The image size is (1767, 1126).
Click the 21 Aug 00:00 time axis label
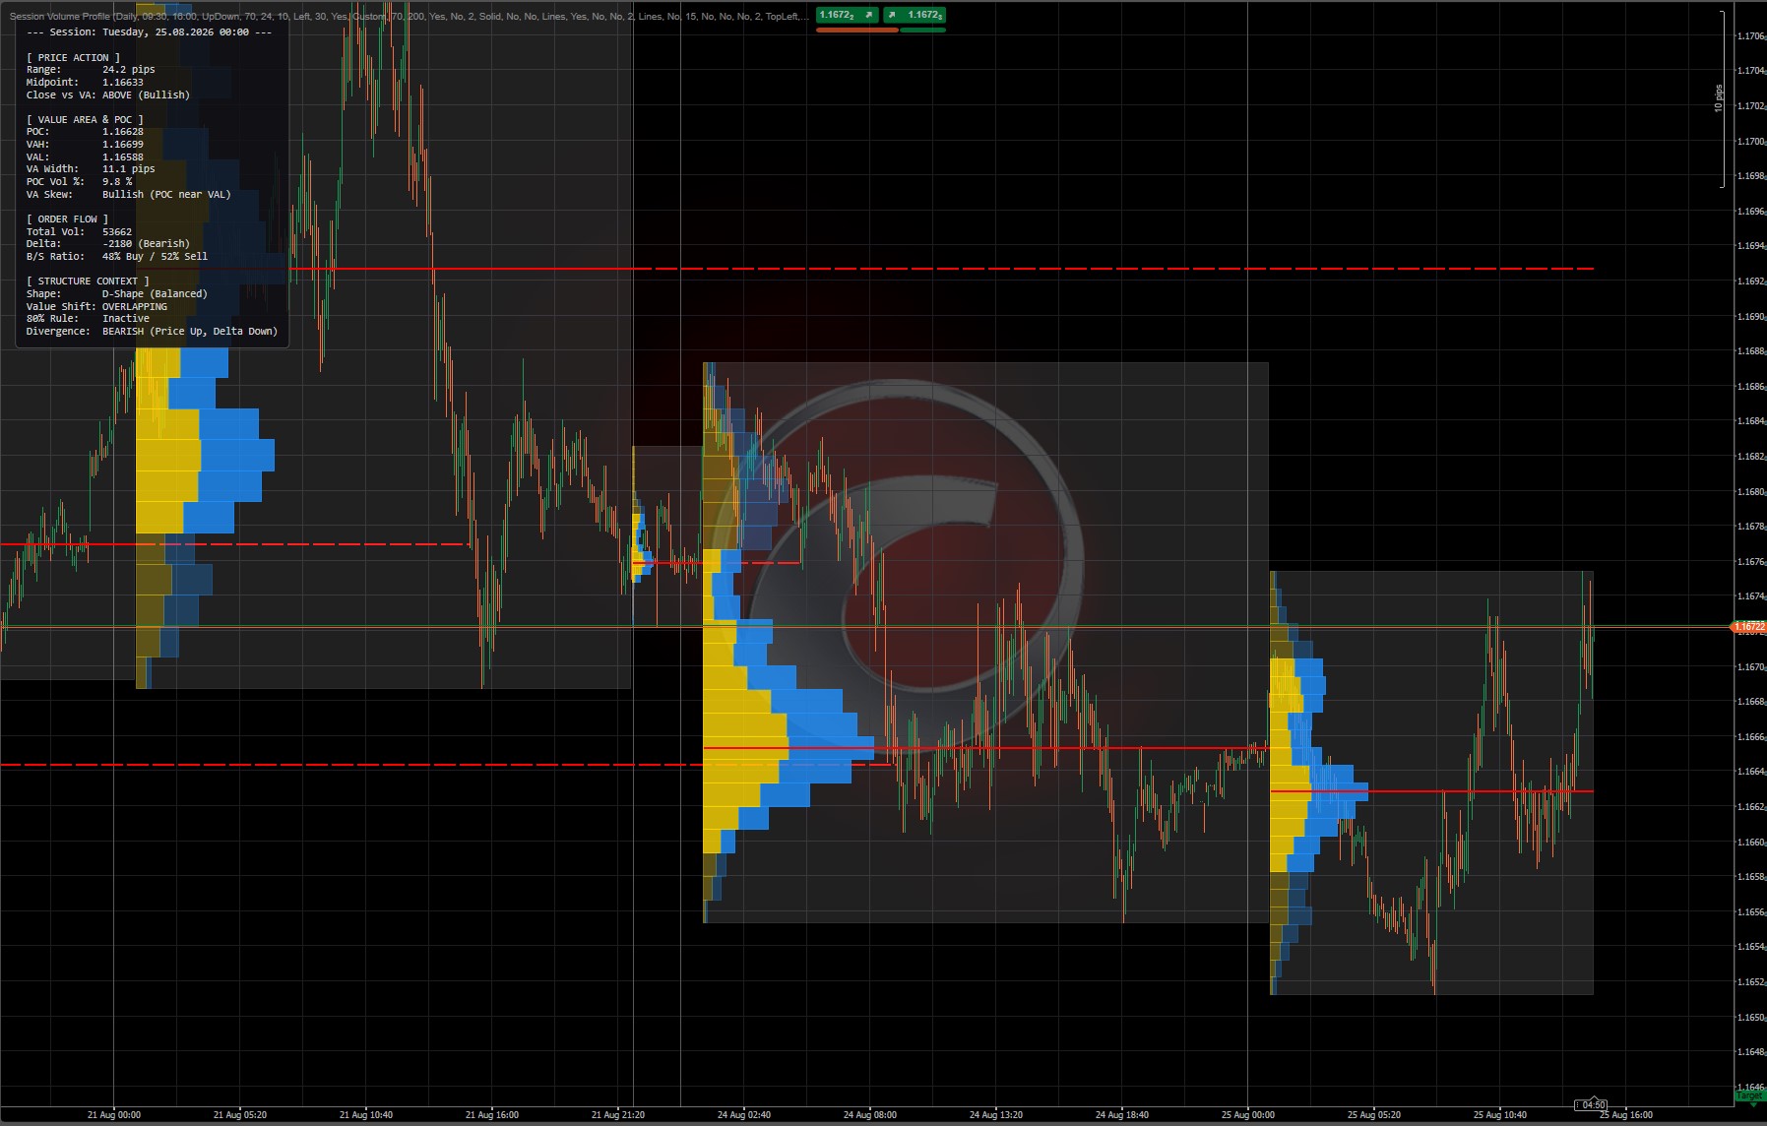114,1115
